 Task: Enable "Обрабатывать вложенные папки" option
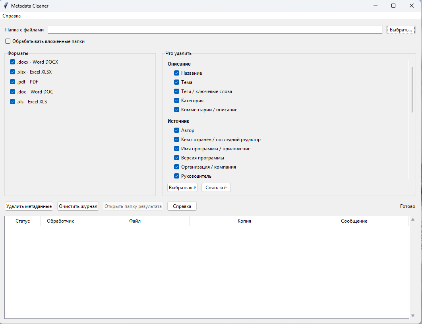click(7, 41)
